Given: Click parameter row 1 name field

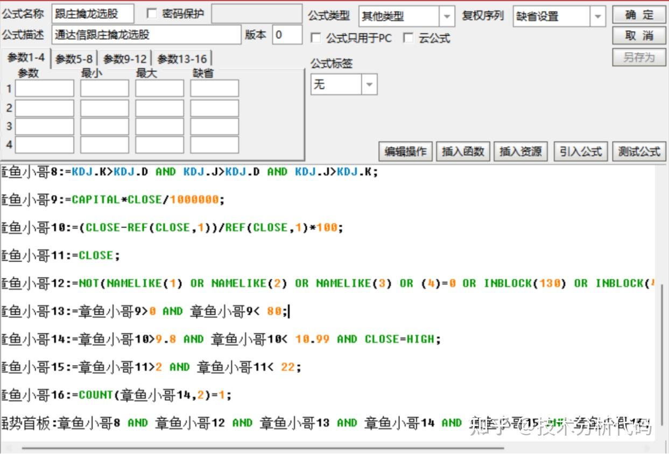Looking at the screenshot, I should click(45, 88).
